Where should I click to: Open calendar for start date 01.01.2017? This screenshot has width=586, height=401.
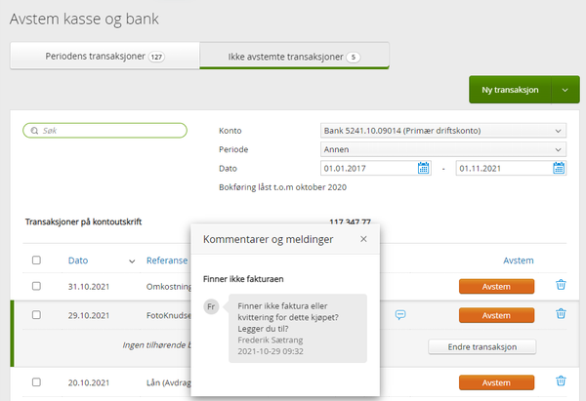pos(424,168)
